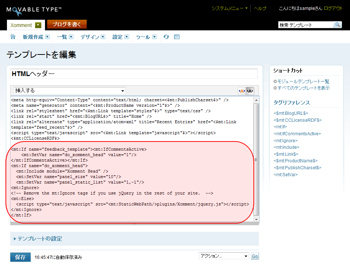Click the ブログを書く button

(x=67, y=24)
